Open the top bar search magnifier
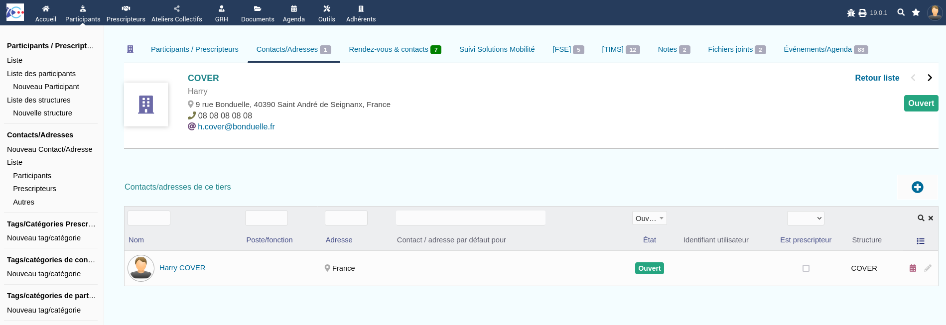 pyautogui.click(x=901, y=12)
